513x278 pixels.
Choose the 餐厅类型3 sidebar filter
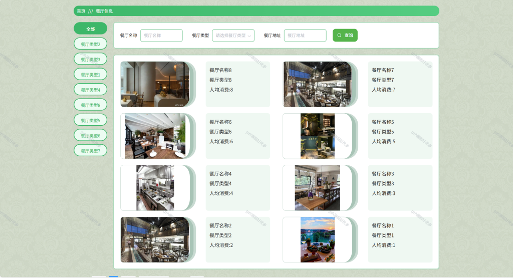(x=90, y=59)
